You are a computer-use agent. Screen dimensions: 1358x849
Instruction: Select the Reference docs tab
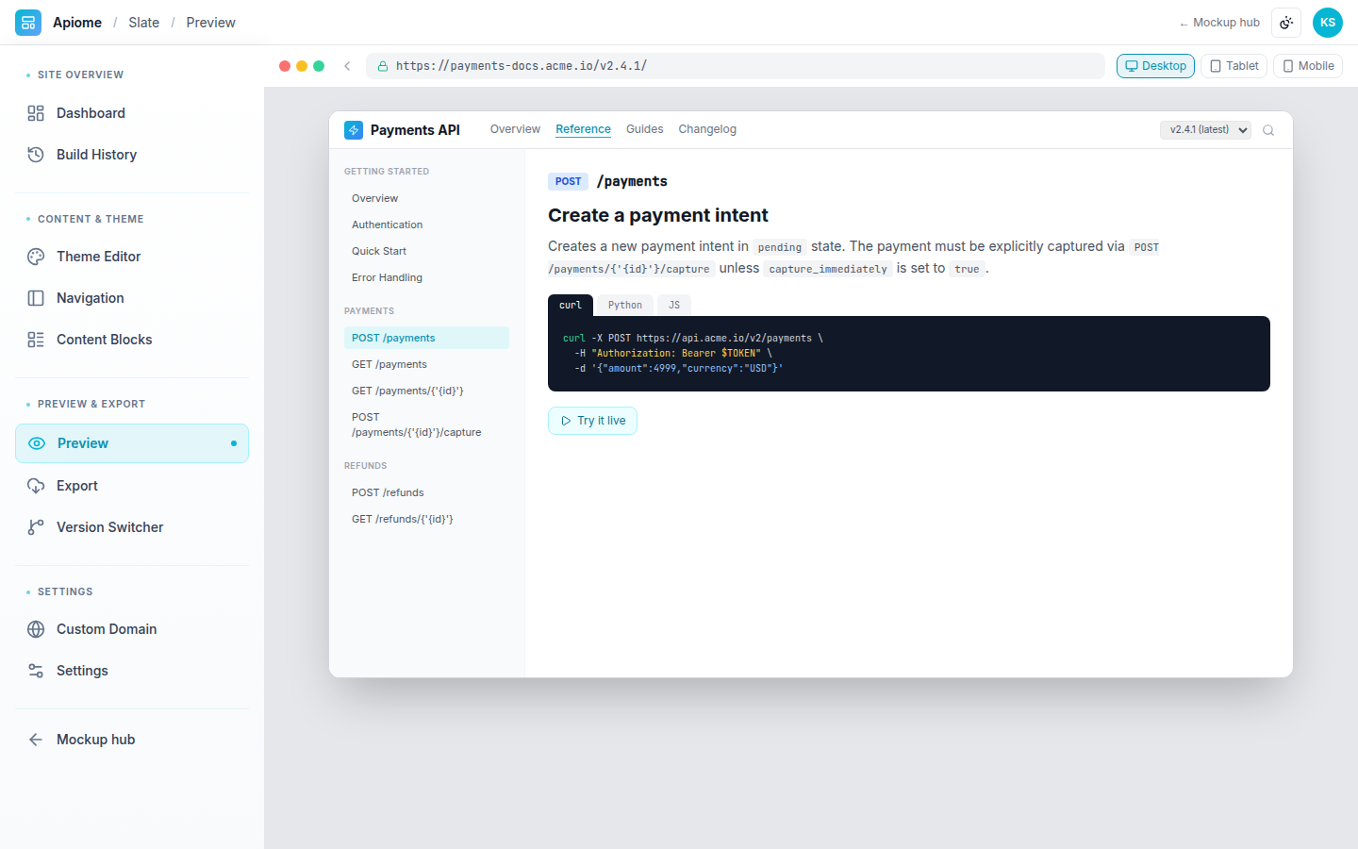pos(583,129)
